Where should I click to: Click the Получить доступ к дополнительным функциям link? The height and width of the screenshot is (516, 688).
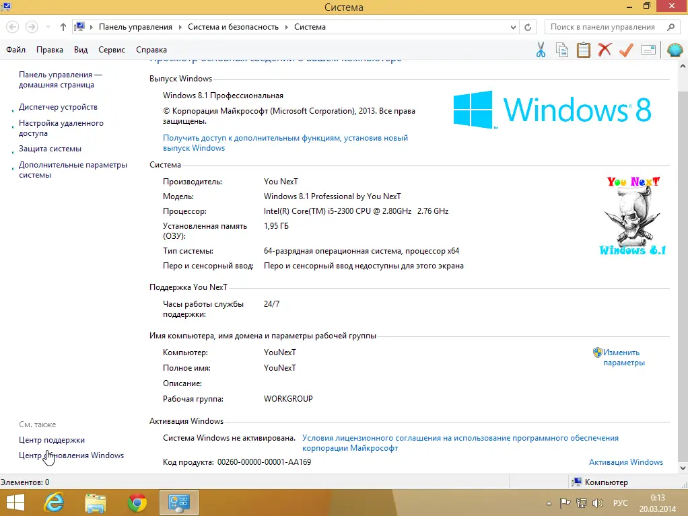(285, 143)
